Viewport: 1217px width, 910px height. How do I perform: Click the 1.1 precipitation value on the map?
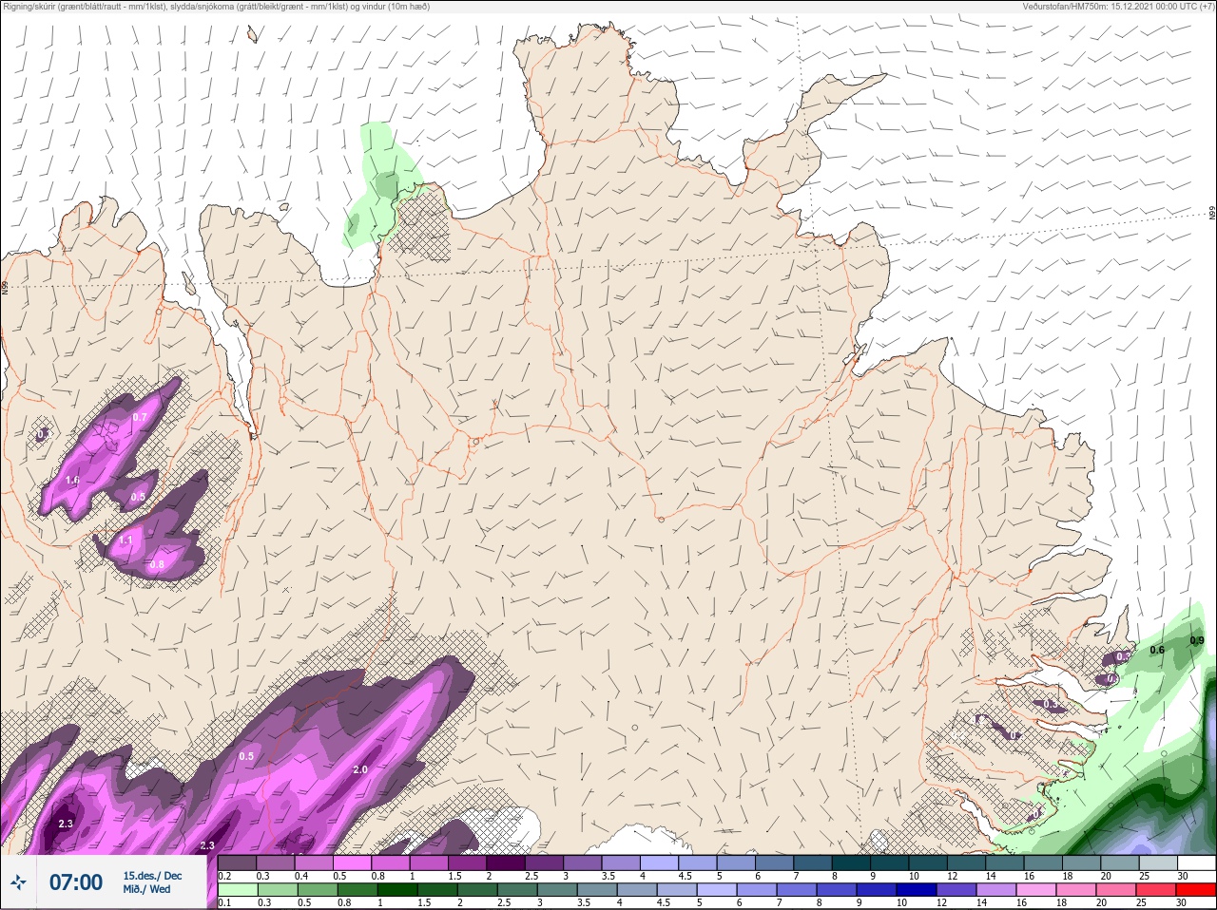point(126,540)
